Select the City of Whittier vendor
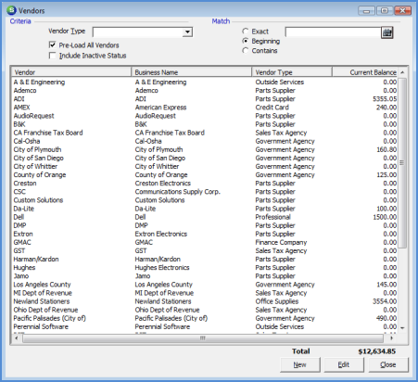Viewport: 418px width, 382px height. [x=205, y=166]
